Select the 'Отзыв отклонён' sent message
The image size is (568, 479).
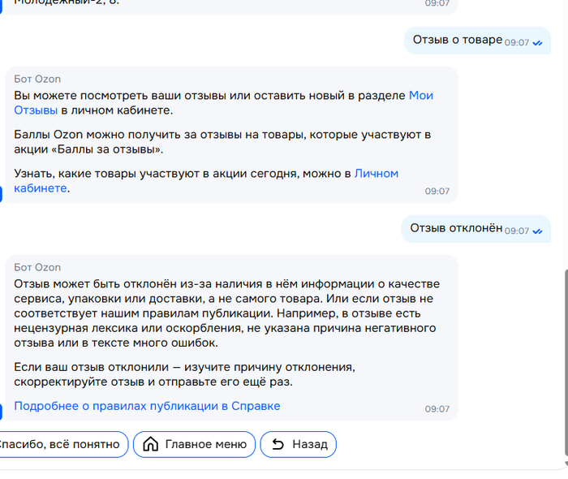point(456,228)
